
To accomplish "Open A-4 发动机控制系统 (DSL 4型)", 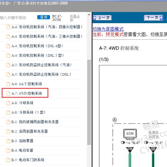I will tap(37, 46).
